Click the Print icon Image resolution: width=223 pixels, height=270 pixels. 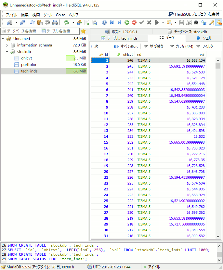[x=55, y=22]
